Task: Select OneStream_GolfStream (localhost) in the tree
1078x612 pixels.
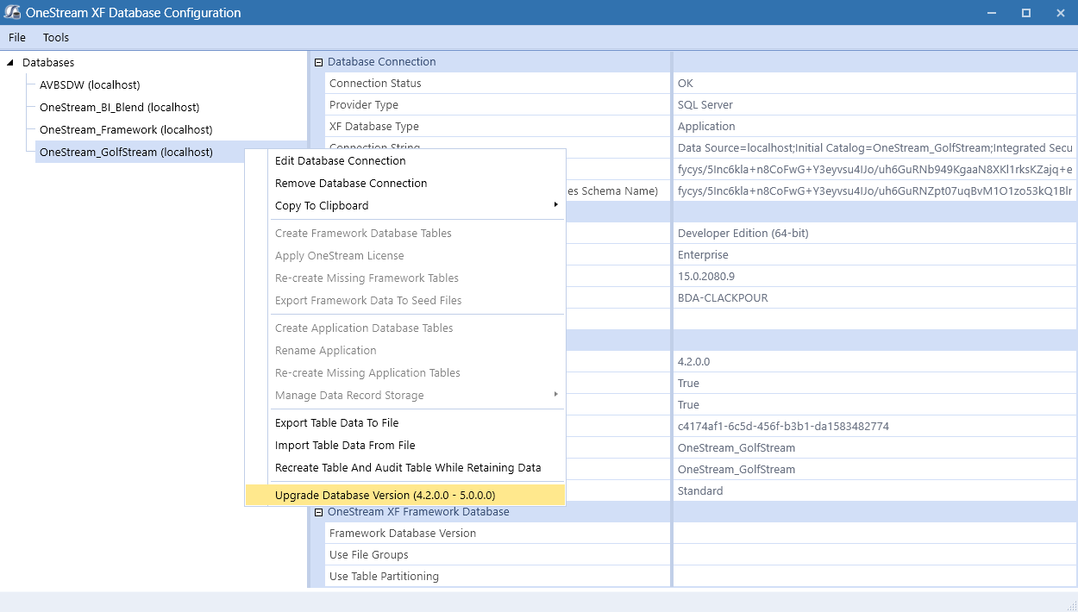Action: (x=126, y=153)
